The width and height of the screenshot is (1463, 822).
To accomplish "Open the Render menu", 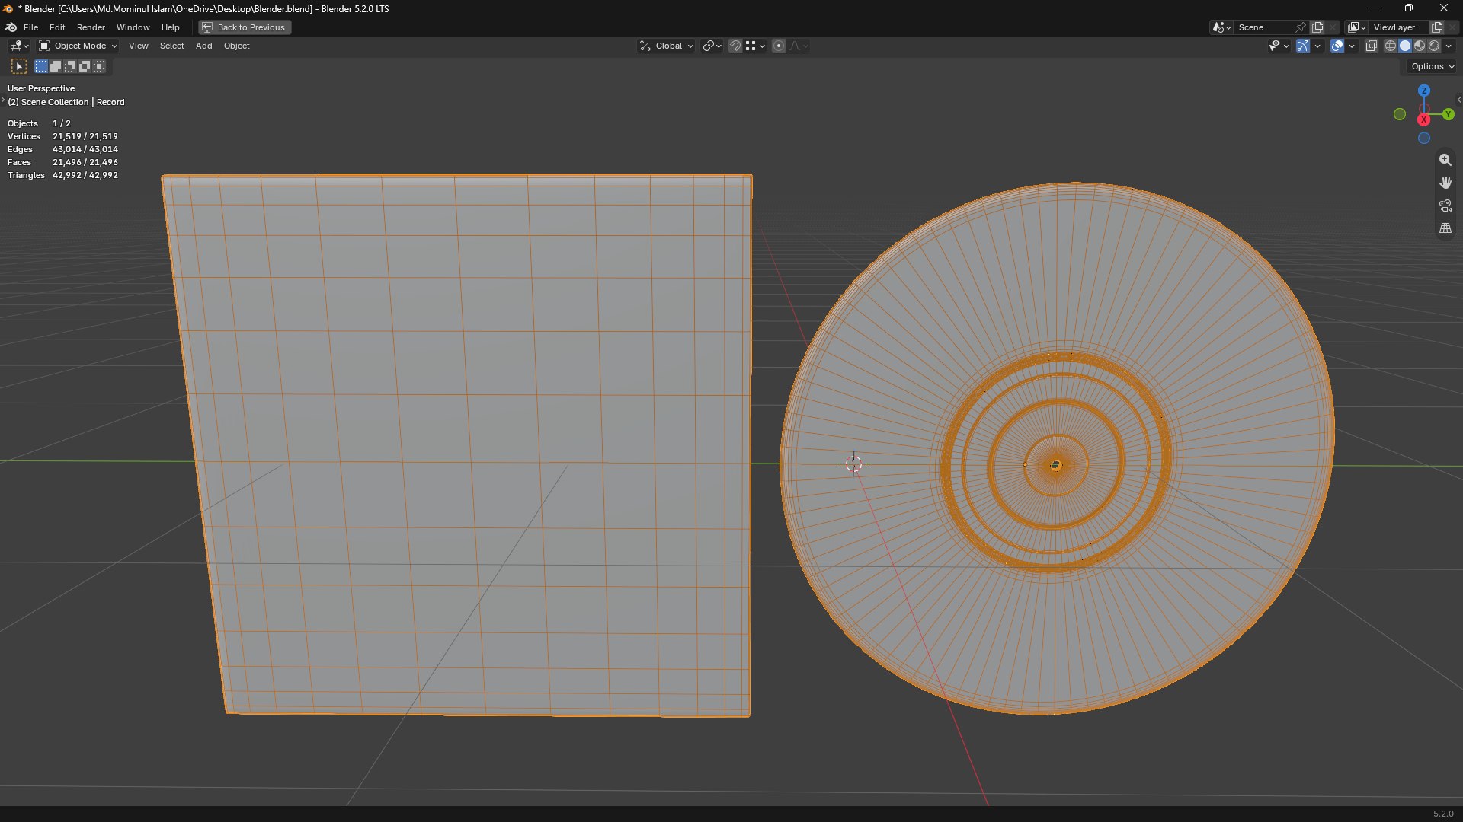I will tap(91, 27).
